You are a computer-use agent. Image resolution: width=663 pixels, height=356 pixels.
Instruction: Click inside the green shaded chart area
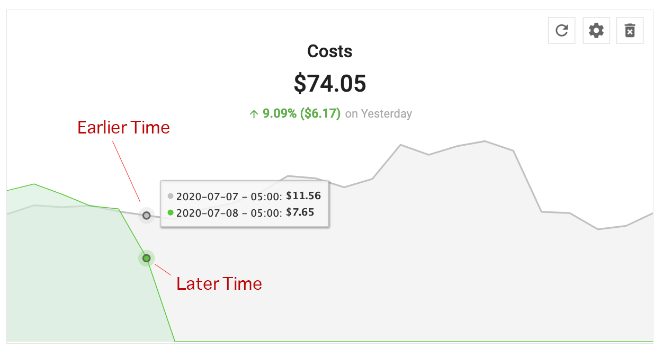[x=79, y=275]
